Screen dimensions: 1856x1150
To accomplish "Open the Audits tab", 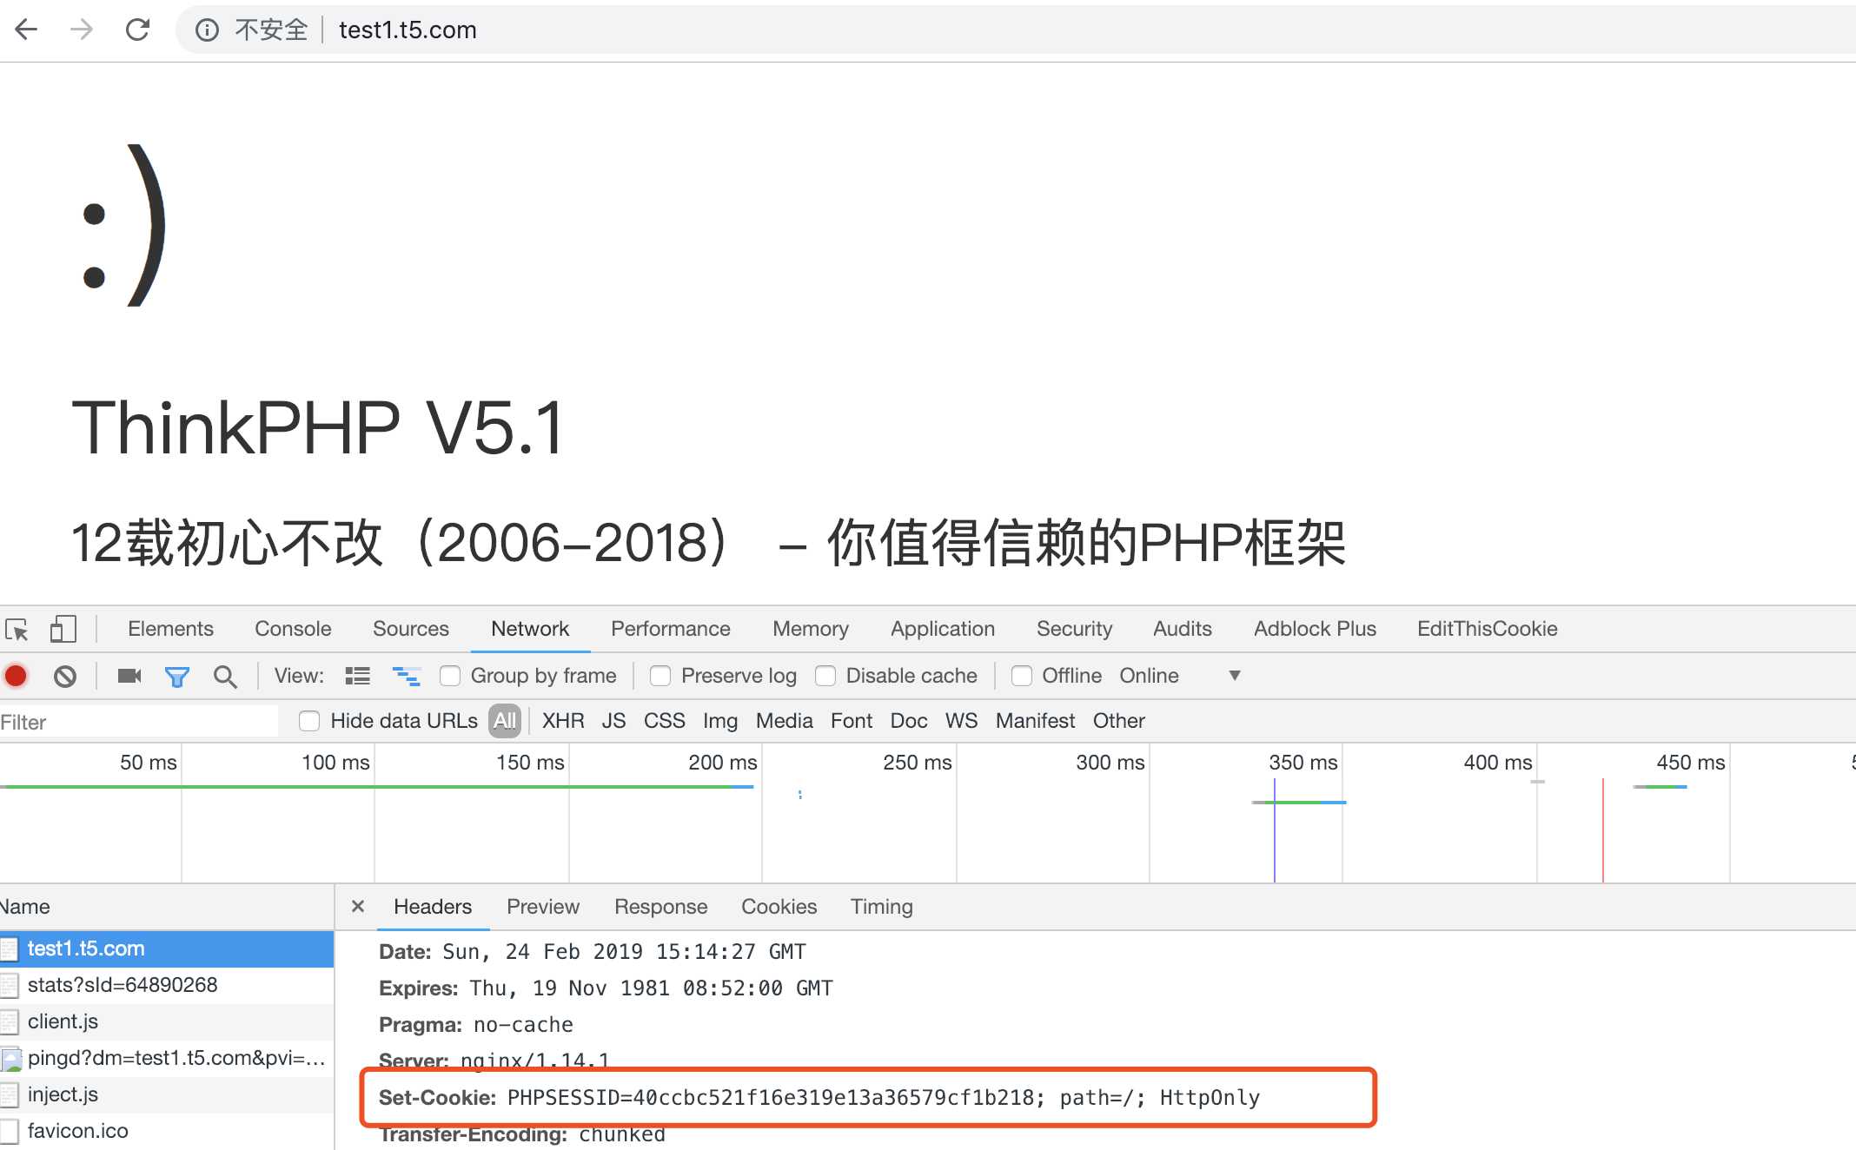I will 1183,629.
